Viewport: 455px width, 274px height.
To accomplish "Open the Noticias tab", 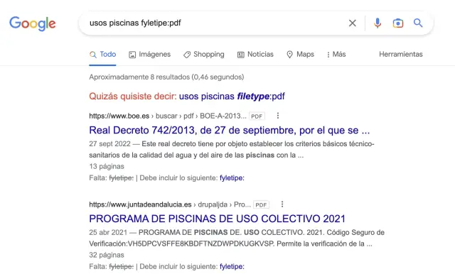I will click(x=255, y=55).
